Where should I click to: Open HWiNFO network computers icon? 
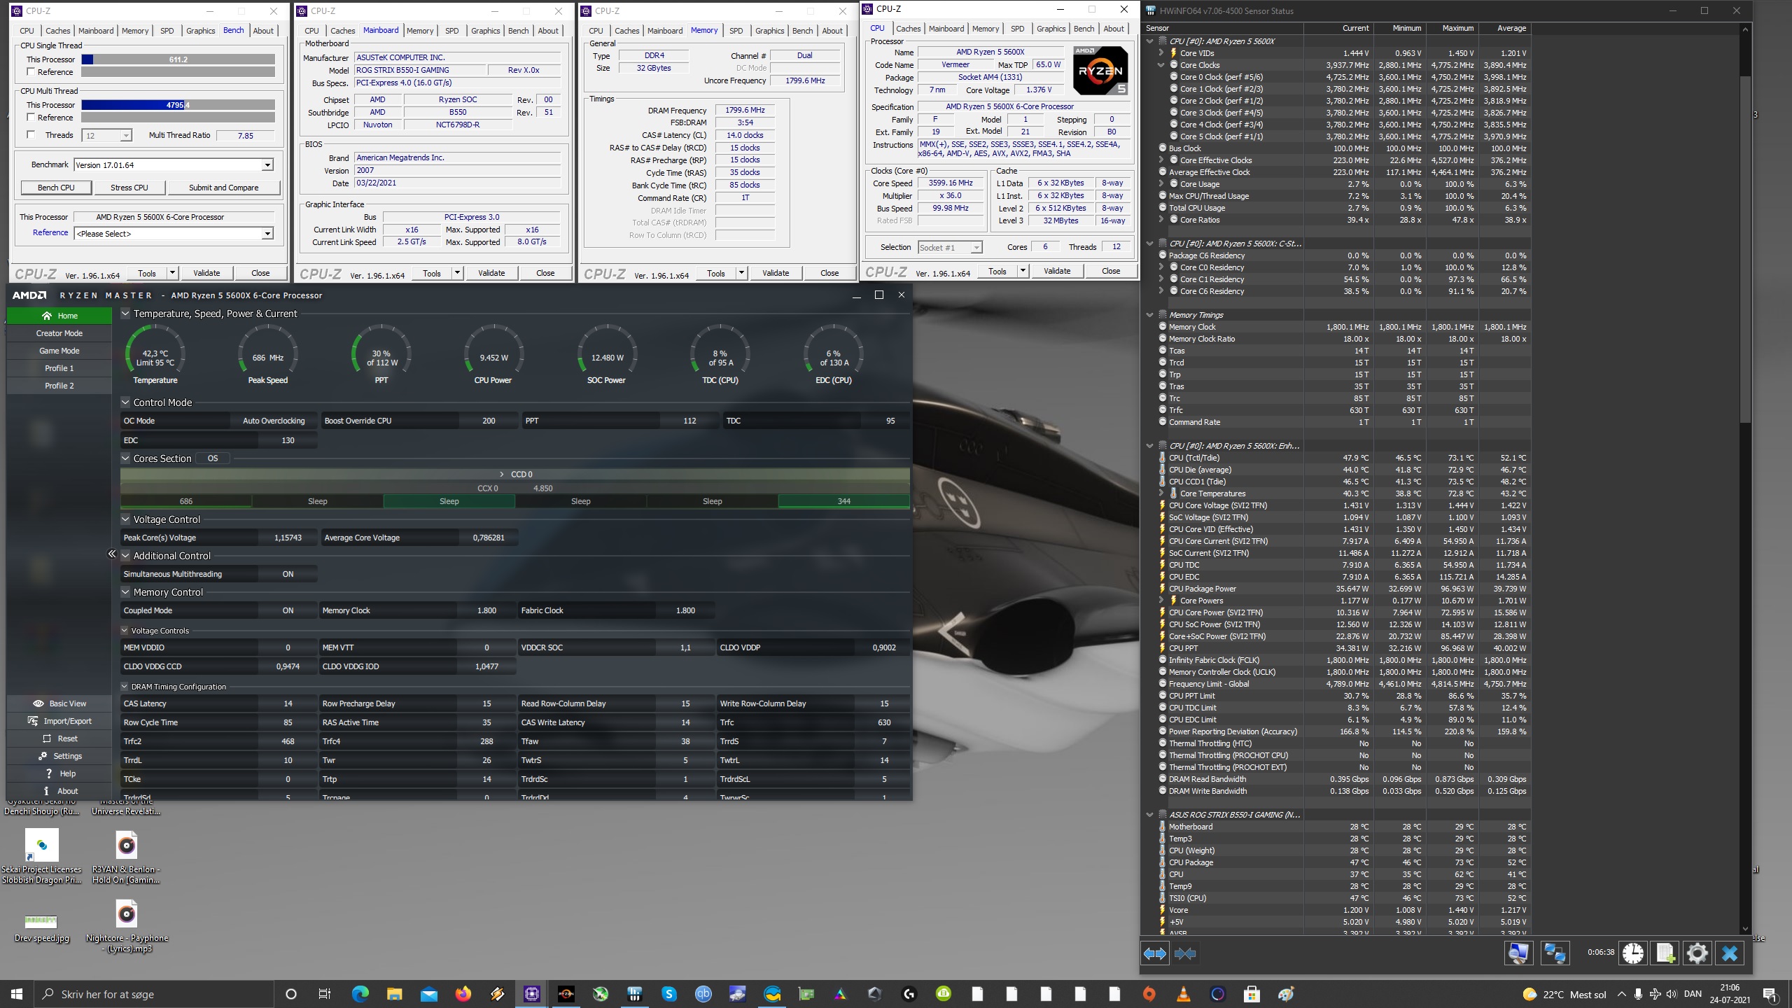tap(1555, 953)
